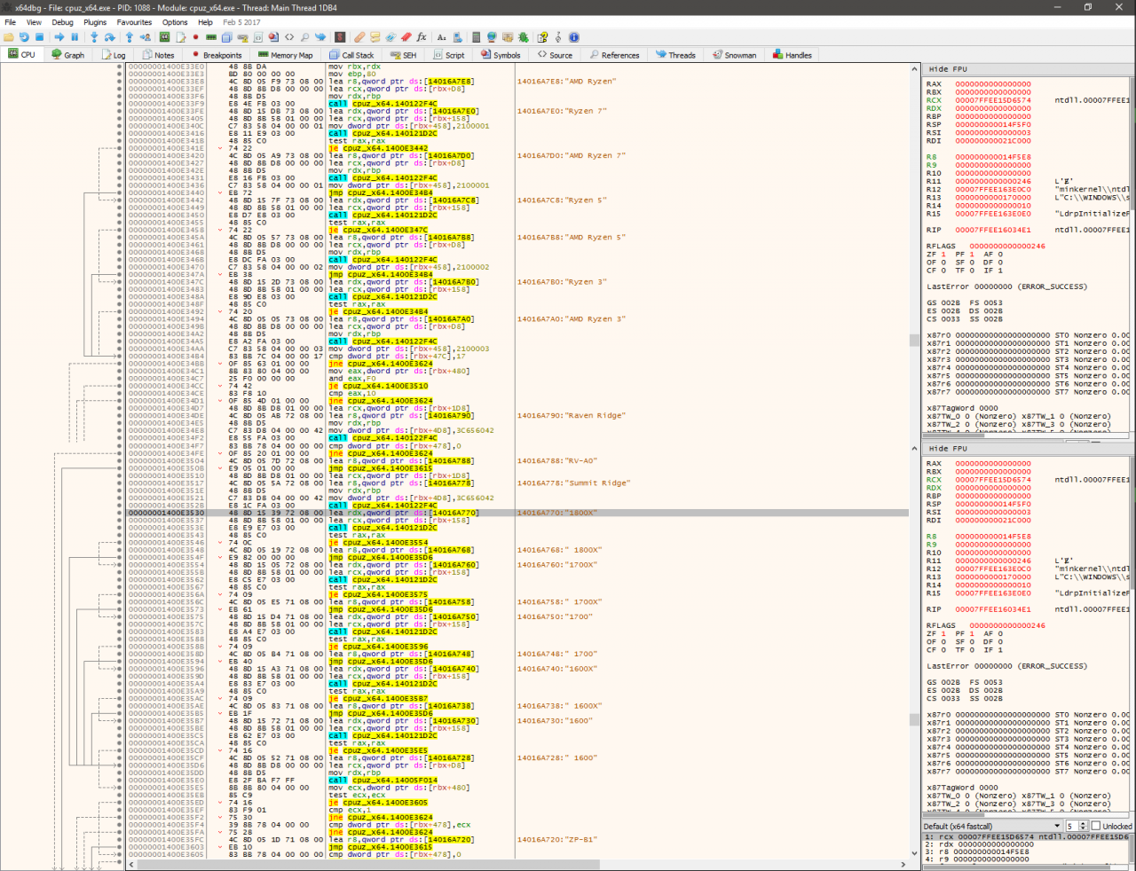
Task: Switch to the Call Stack tab
Action: coord(352,55)
